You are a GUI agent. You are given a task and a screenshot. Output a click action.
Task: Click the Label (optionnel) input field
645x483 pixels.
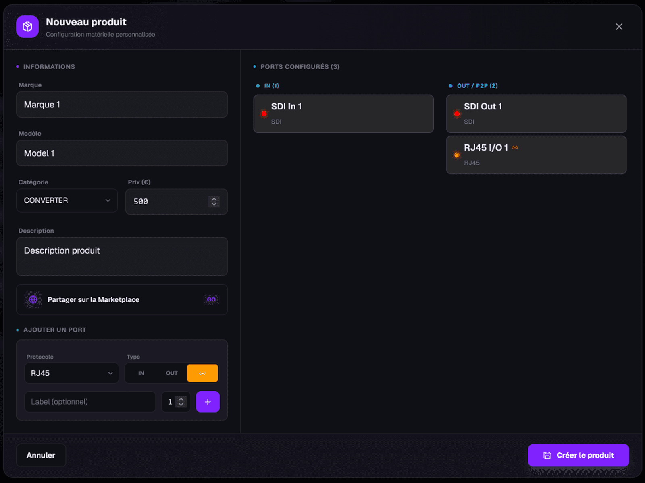pos(90,402)
